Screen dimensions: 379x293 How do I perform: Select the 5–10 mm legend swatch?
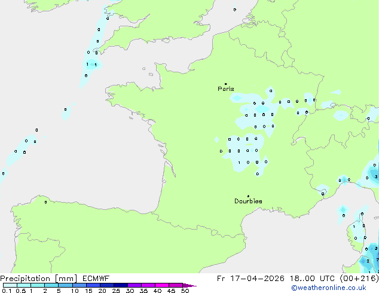[65, 285]
